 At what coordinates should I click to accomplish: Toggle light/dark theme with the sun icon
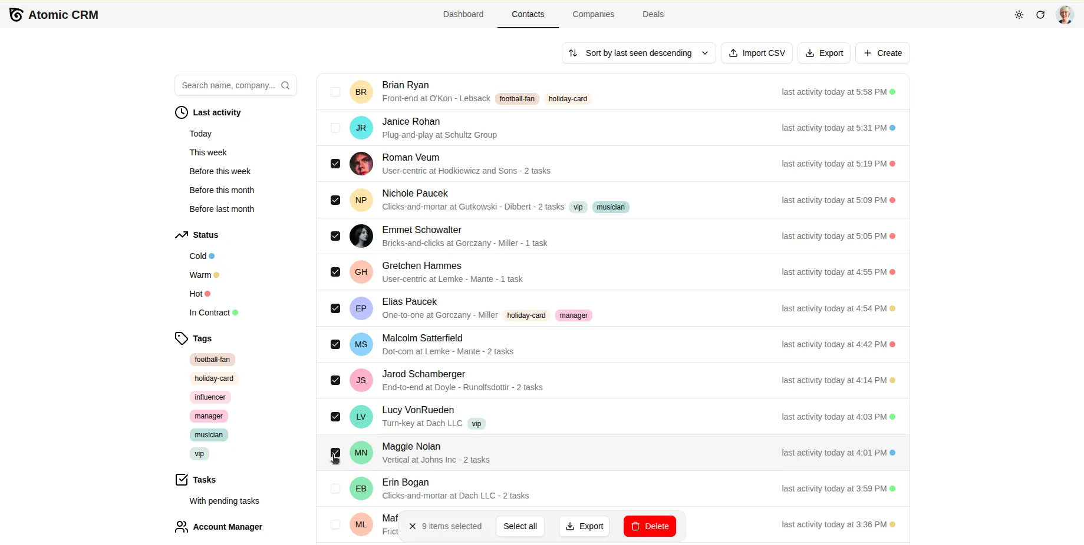[1019, 15]
